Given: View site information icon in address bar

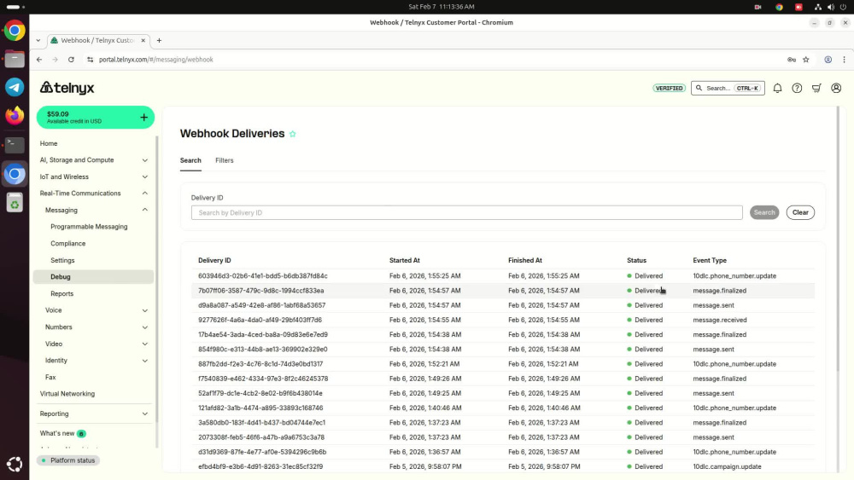Looking at the screenshot, I should point(90,60).
